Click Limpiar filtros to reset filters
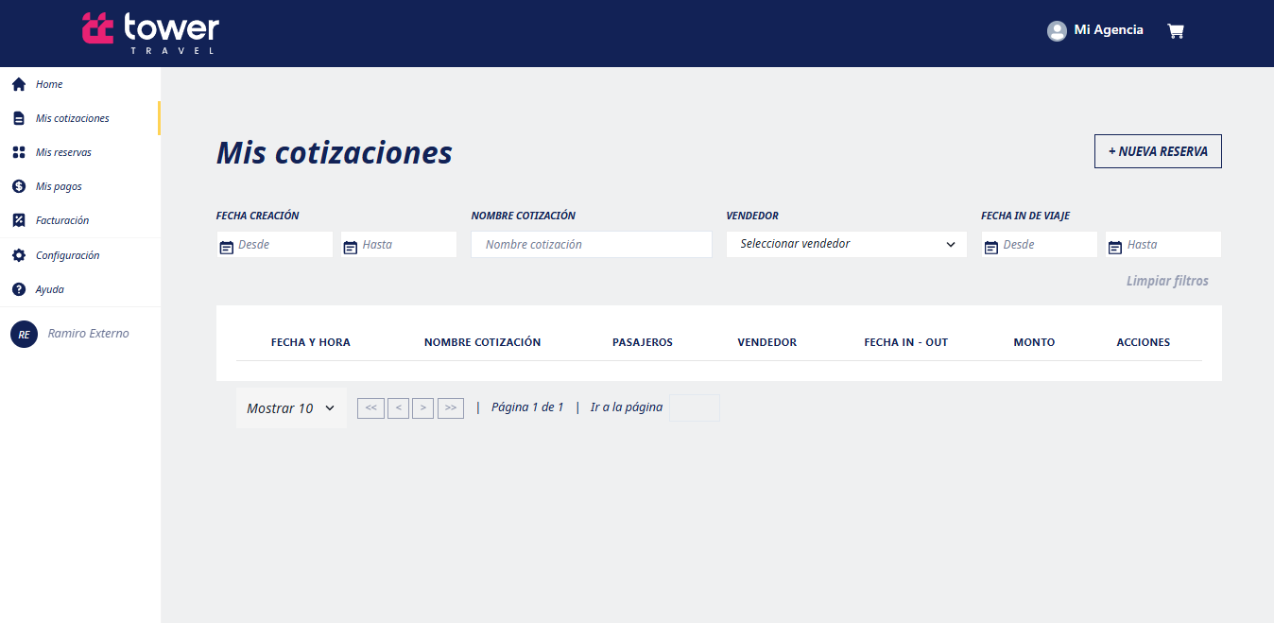 (x=1167, y=280)
